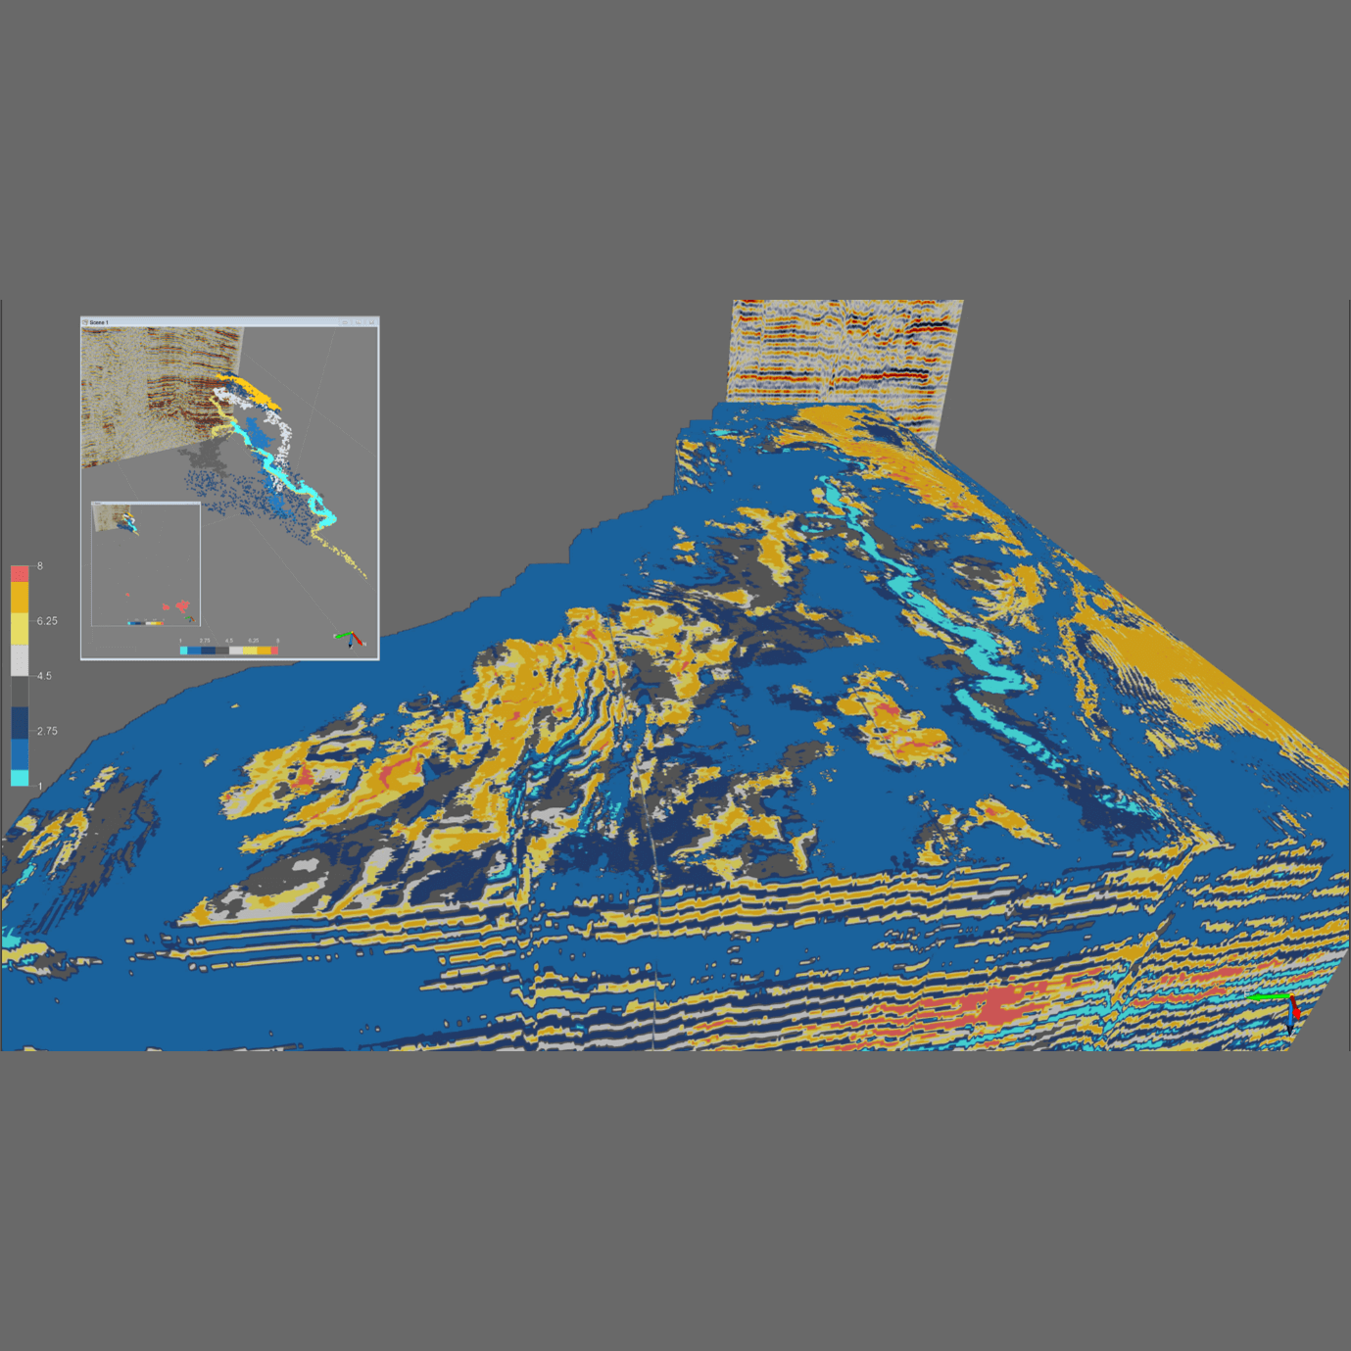Click the legend value label 8

pyautogui.click(x=40, y=566)
